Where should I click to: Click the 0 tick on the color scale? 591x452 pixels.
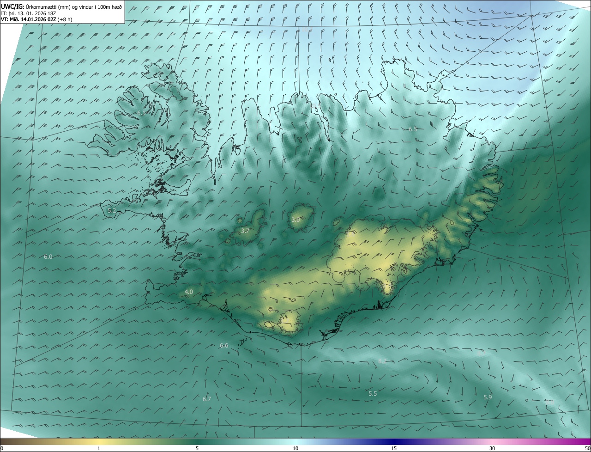[x=2, y=448]
